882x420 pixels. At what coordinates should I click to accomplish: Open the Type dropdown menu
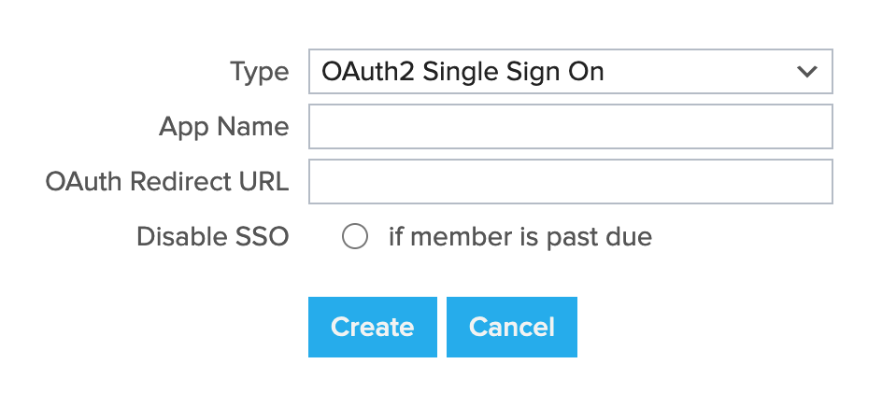pos(570,72)
